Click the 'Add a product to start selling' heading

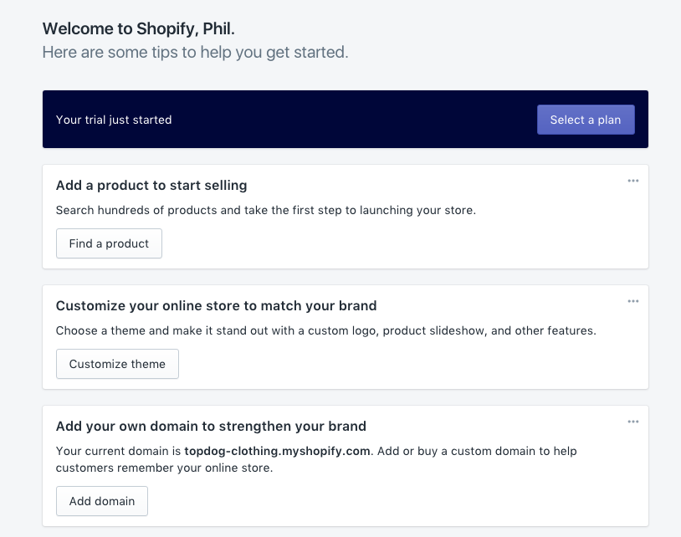(151, 185)
